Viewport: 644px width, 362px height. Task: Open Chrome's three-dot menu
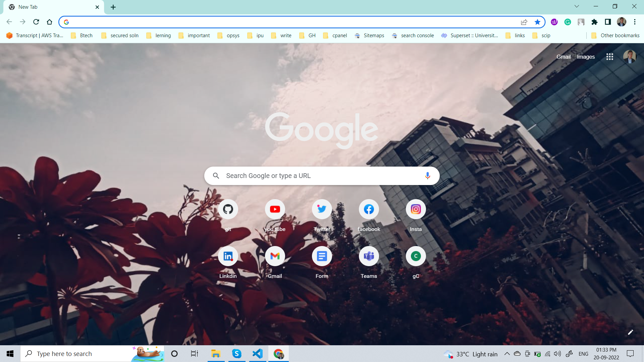tap(635, 22)
